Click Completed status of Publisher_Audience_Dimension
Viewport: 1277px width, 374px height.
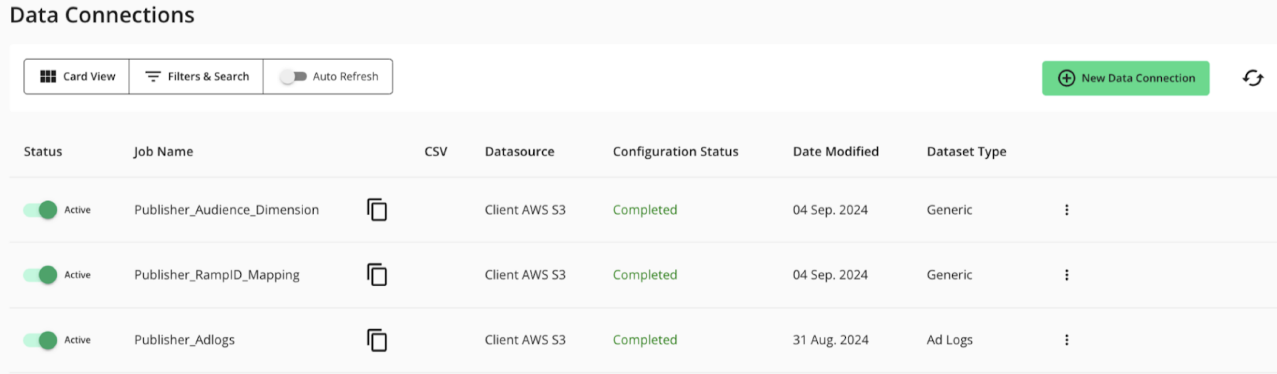pos(644,210)
